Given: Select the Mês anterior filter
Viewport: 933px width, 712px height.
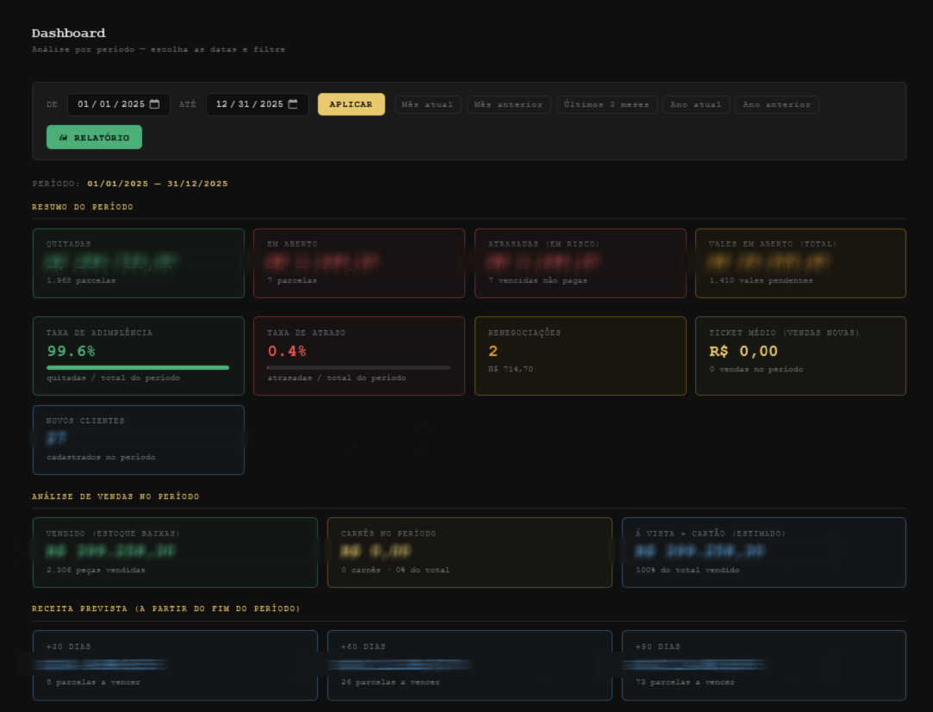Looking at the screenshot, I should [x=508, y=104].
